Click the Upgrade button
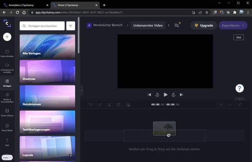The height and width of the screenshot is (162, 252). 204,25
